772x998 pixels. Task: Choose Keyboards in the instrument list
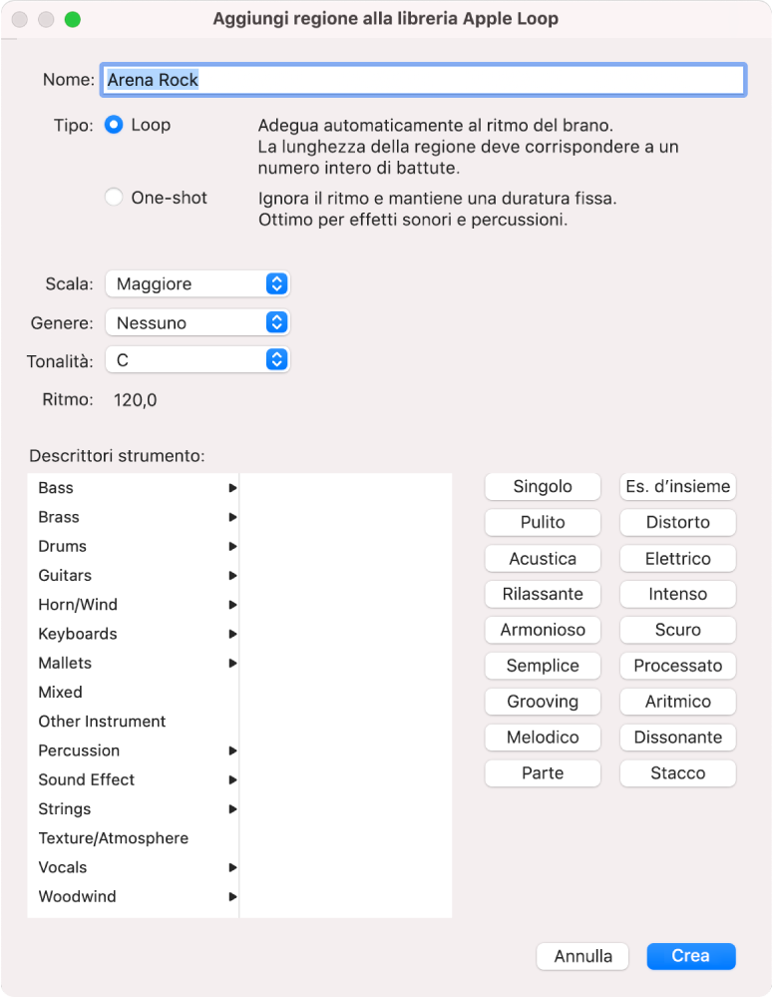click(78, 634)
